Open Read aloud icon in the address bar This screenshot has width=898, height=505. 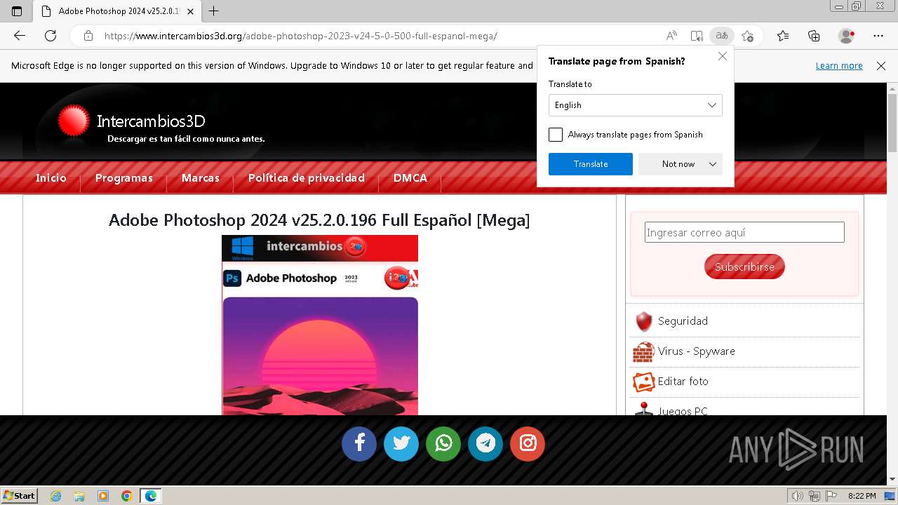[x=671, y=36]
